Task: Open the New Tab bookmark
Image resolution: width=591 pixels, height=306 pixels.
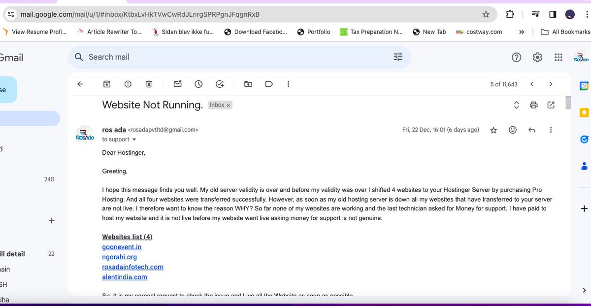Action: (x=429, y=32)
